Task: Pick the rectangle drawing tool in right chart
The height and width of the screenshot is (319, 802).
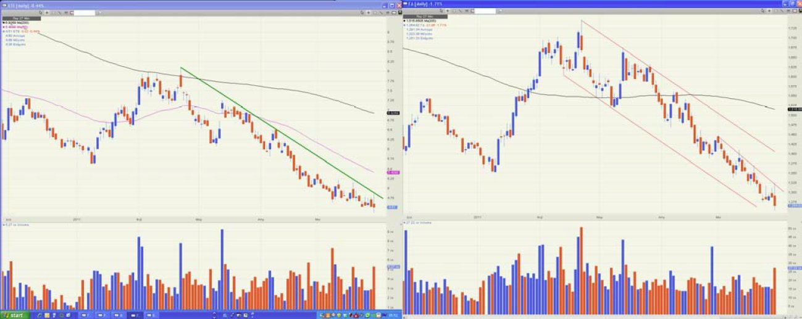Action: (x=454, y=12)
